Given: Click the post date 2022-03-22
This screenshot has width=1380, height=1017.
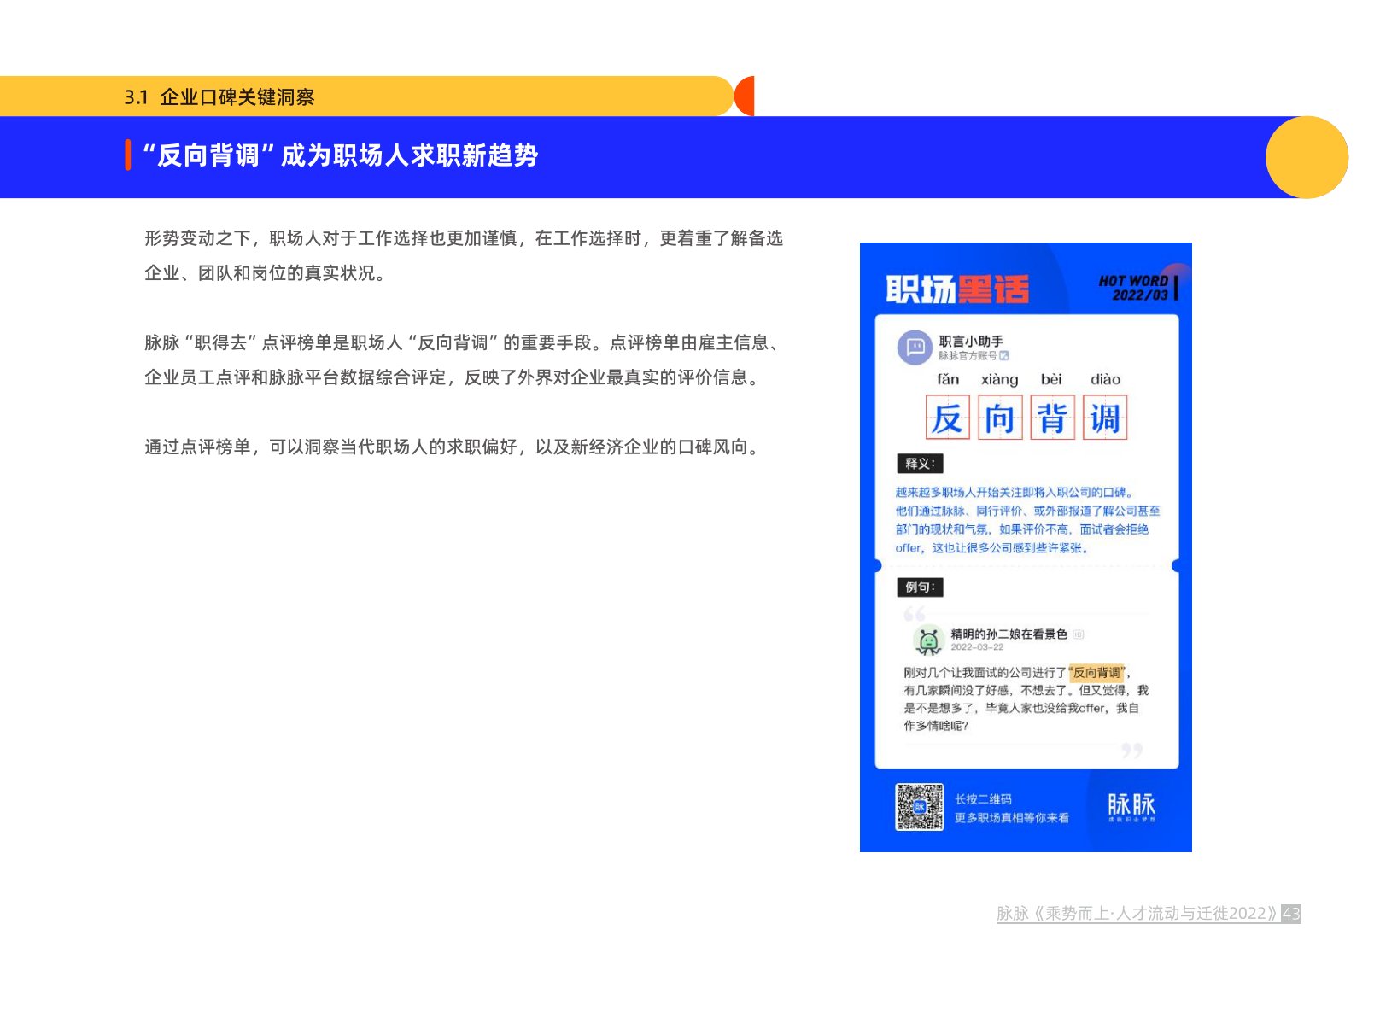Looking at the screenshot, I should (x=977, y=647).
